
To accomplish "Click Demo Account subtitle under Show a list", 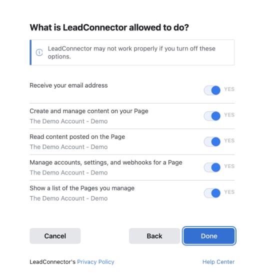I will coord(68,198).
